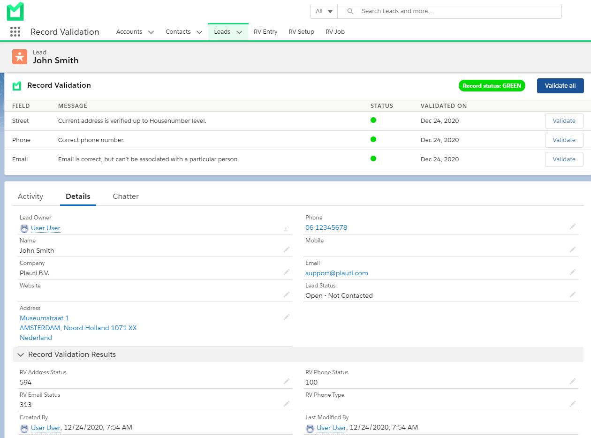Click the Plauti green logo
The image size is (591, 438).
point(15,11)
